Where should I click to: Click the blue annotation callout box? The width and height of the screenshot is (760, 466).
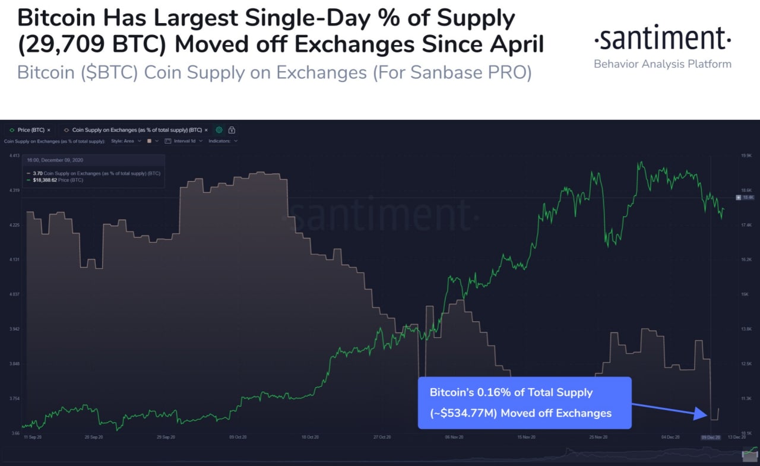[525, 402]
